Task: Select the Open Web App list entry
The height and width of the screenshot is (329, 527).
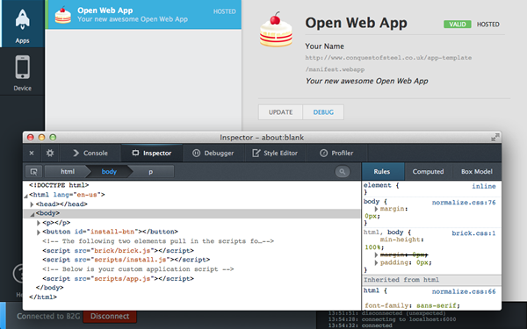Action: click(143, 14)
